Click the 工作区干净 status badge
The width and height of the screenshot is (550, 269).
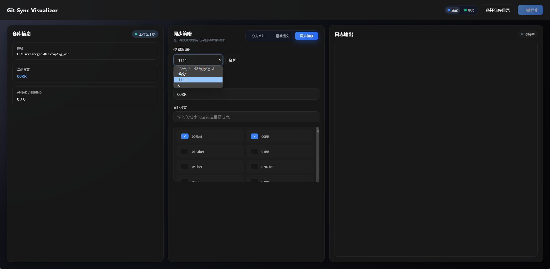point(145,34)
